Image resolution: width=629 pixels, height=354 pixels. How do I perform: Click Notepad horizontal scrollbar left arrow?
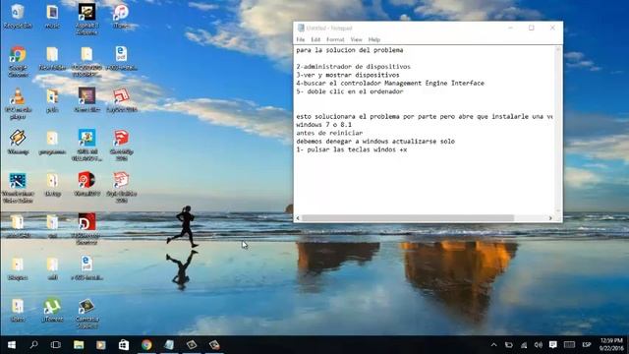[x=298, y=218]
